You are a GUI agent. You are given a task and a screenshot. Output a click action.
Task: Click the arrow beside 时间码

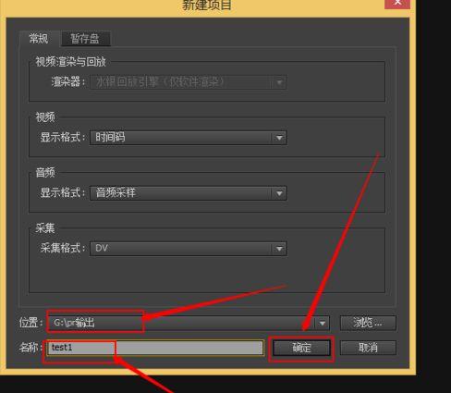279,138
